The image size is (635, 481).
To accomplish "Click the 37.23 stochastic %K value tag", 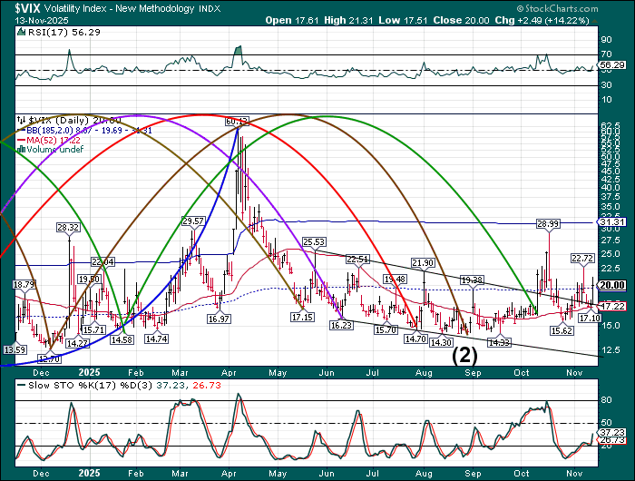I will [614, 434].
